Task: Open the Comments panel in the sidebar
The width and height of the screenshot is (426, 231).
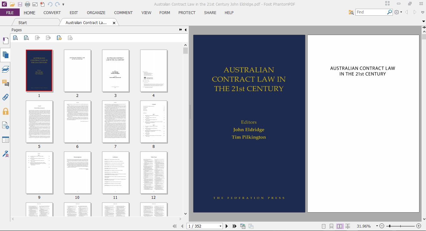Action: pos(5,83)
